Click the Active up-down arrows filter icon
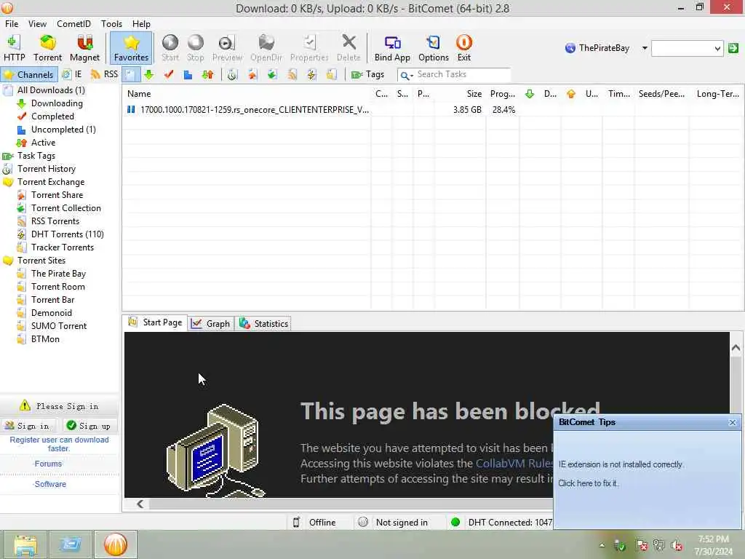Viewport: 745px width, 559px height. click(x=207, y=75)
